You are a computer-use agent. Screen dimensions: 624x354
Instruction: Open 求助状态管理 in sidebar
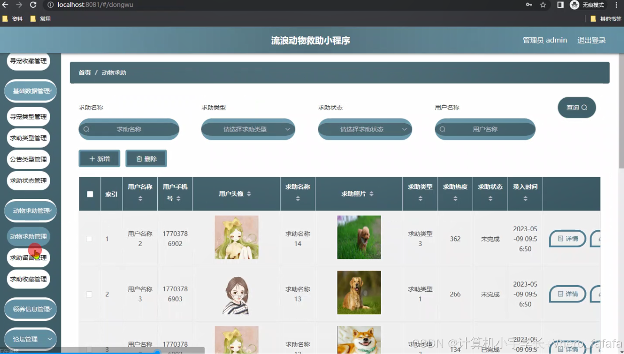tap(29, 181)
